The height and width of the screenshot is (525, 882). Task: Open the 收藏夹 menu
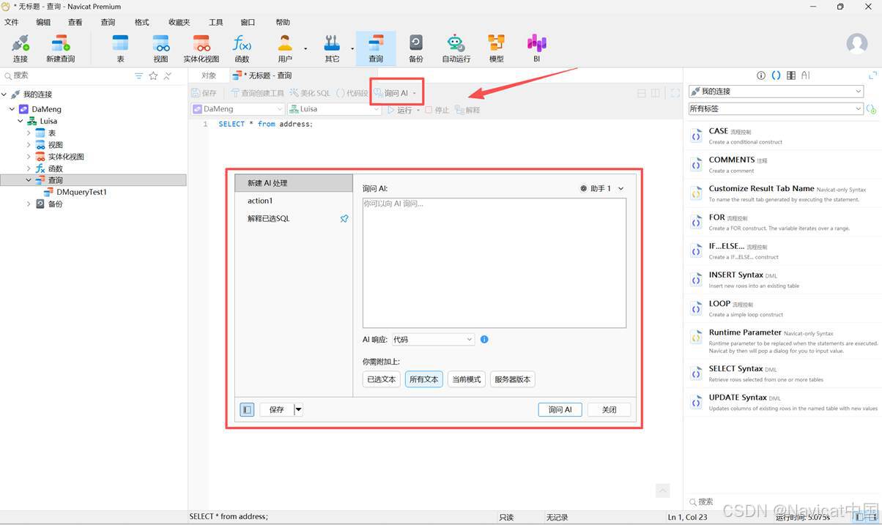click(179, 23)
